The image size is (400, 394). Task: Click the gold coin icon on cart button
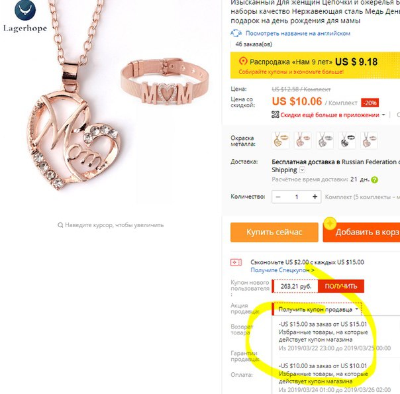pos(330,224)
